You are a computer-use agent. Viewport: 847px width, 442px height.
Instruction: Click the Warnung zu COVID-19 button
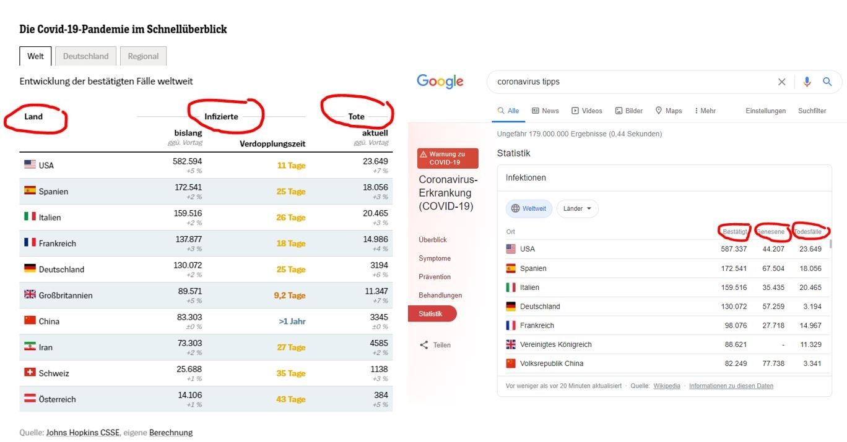tap(448, 158)
